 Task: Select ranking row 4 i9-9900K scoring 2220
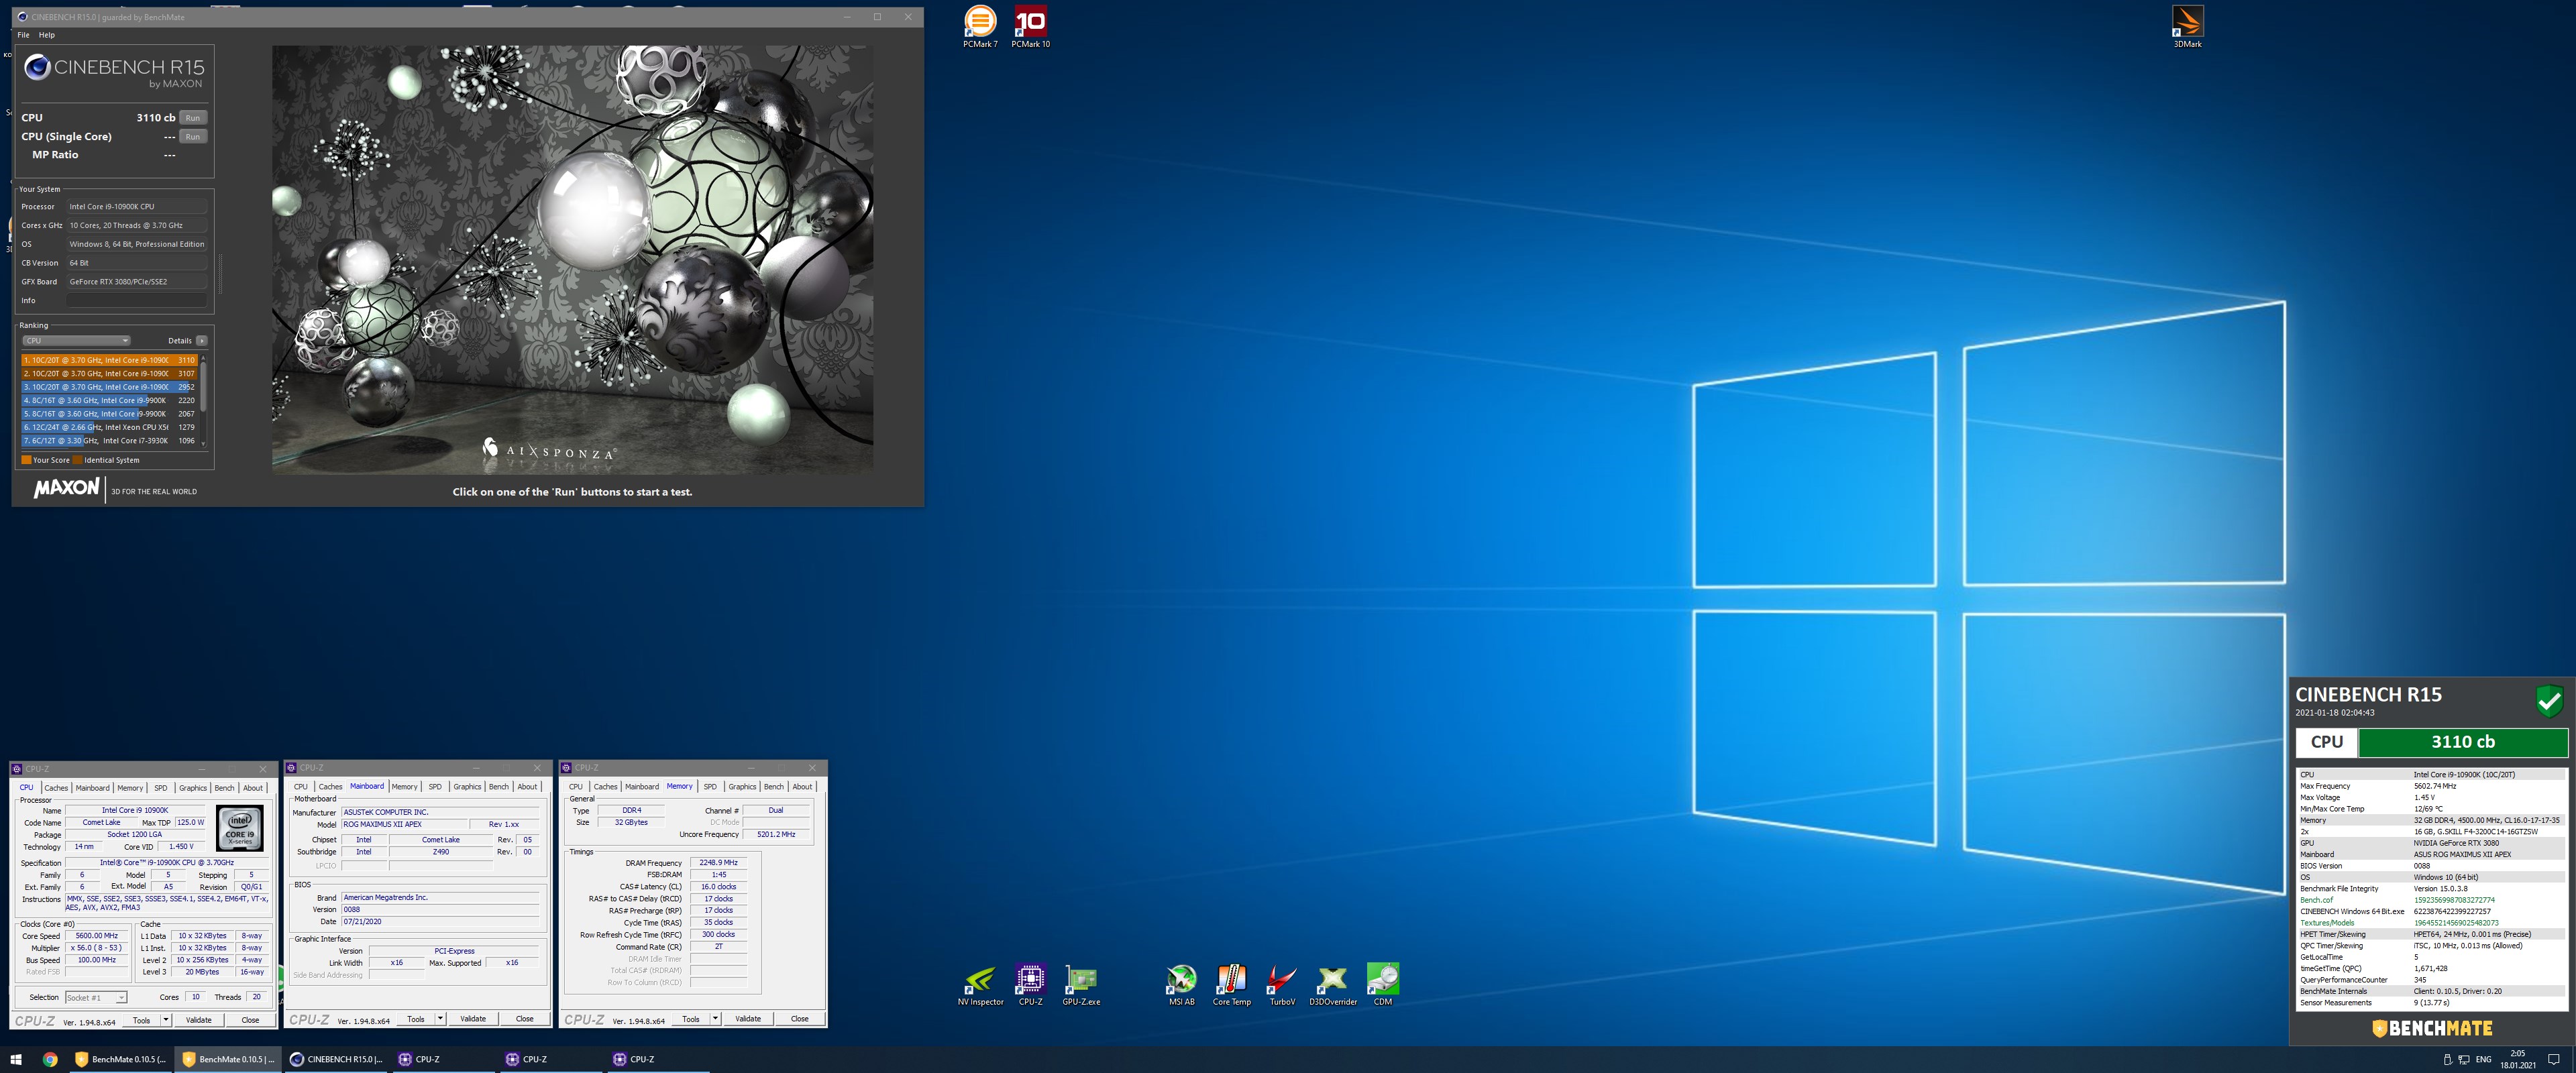109,400
